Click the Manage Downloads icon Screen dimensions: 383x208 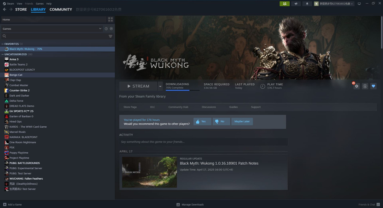178,204
